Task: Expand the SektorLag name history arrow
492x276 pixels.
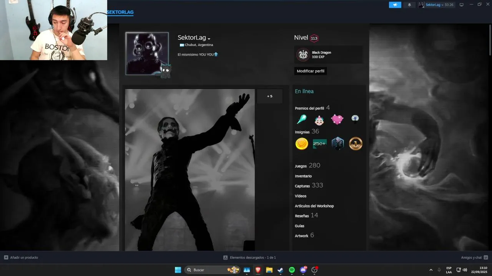Action: pyautogui.click(x=209, y=39)
